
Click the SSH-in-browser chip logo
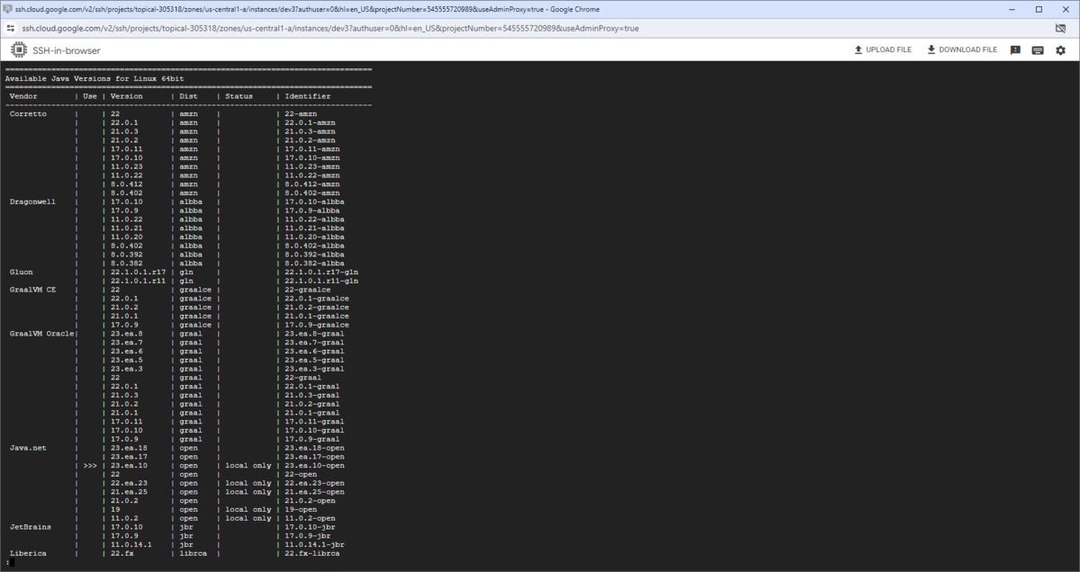coord(18,50)
